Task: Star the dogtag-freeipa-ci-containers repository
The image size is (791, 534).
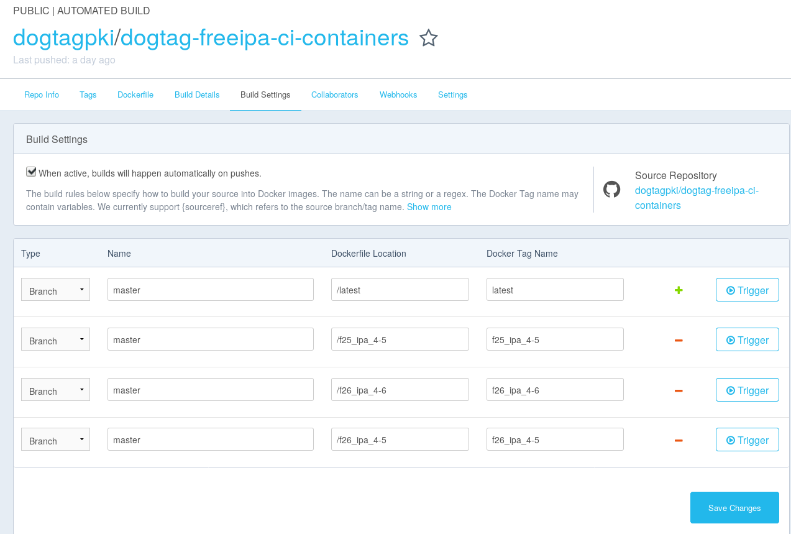Action: tap(428, 38)
